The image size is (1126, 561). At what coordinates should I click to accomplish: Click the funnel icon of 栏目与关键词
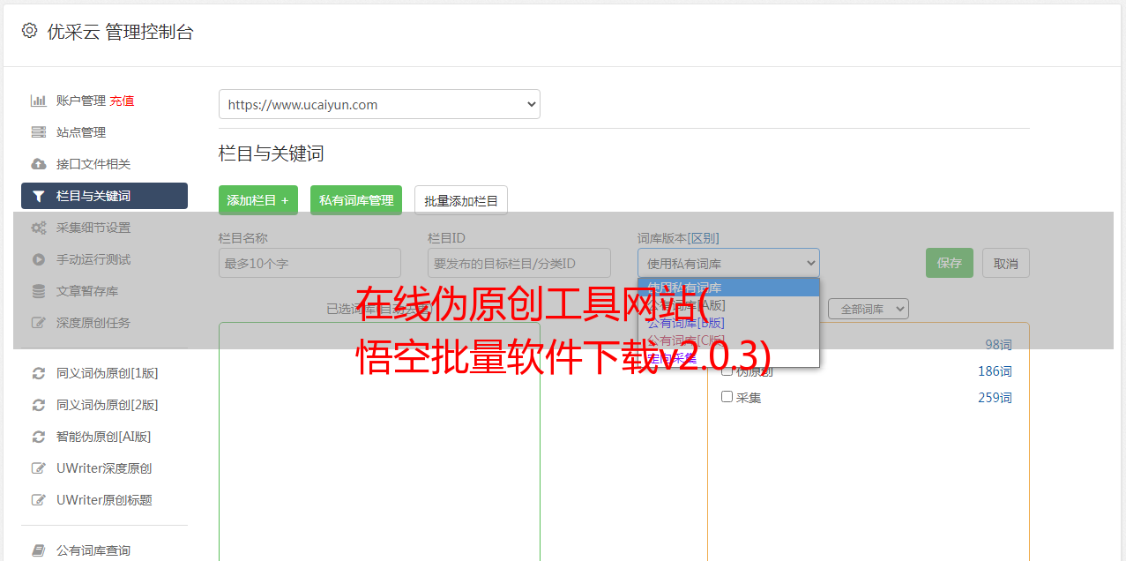coord(38,196)
